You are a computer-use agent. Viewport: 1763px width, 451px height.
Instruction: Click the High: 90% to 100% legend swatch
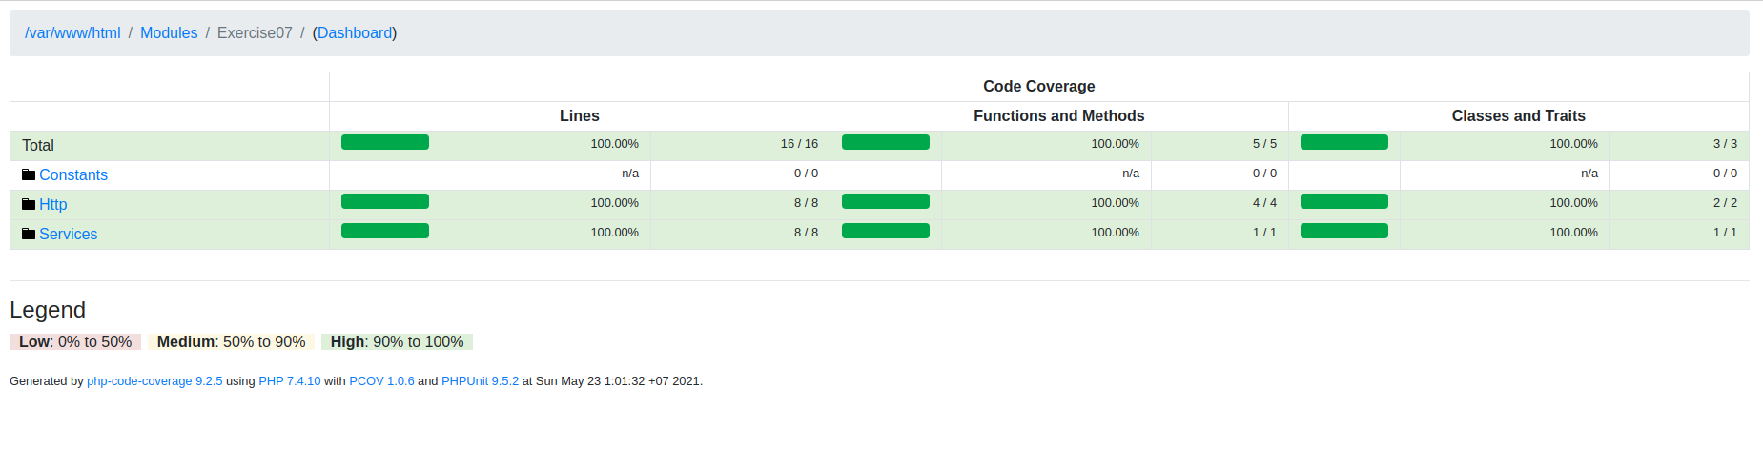(x=397, y=341)
